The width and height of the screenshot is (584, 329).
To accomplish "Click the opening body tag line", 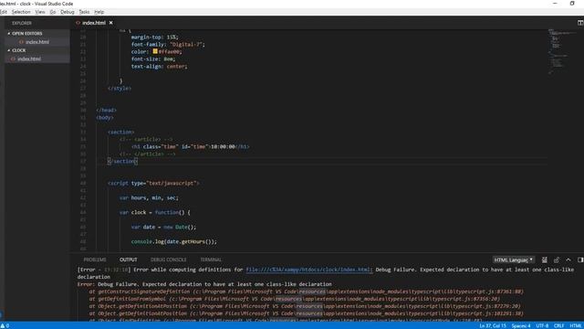I will click(x=105, y=118).
